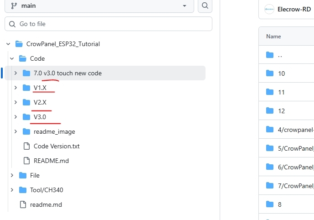Focus the Go to file input

(x=108, y=24)
